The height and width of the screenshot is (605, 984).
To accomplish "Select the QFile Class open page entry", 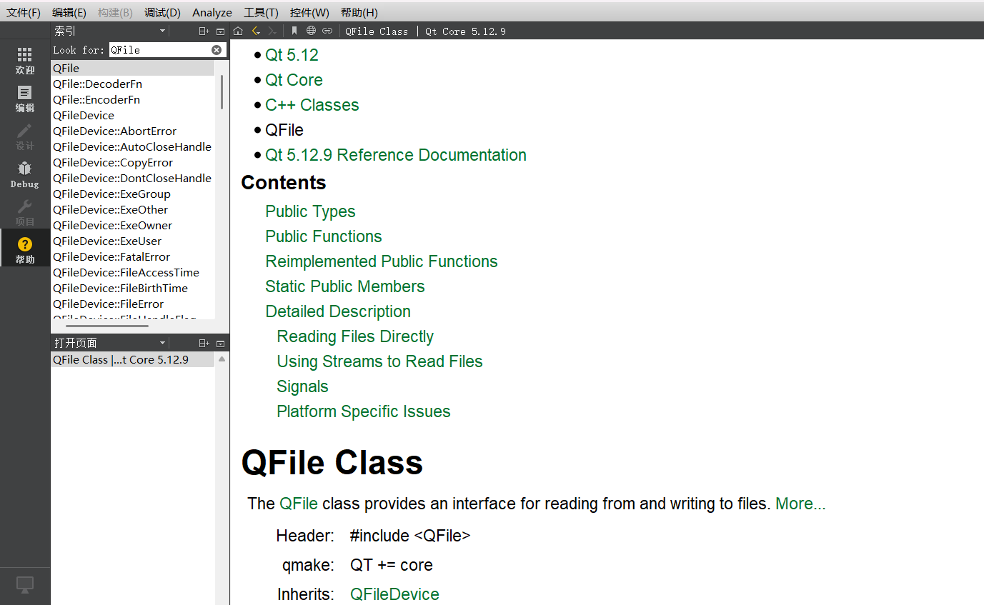I will (x=133, y=359).
